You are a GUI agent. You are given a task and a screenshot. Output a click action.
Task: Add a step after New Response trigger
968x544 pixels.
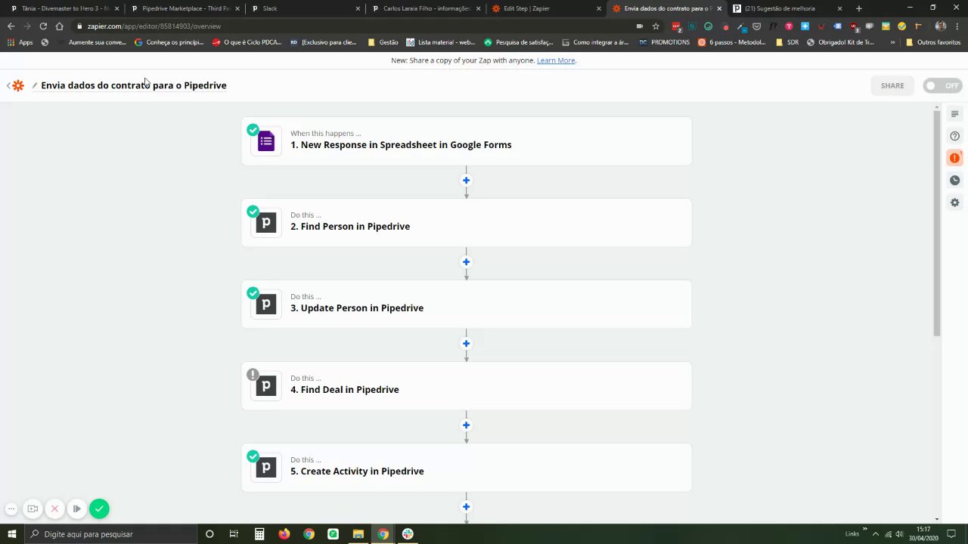coord(466,181)
